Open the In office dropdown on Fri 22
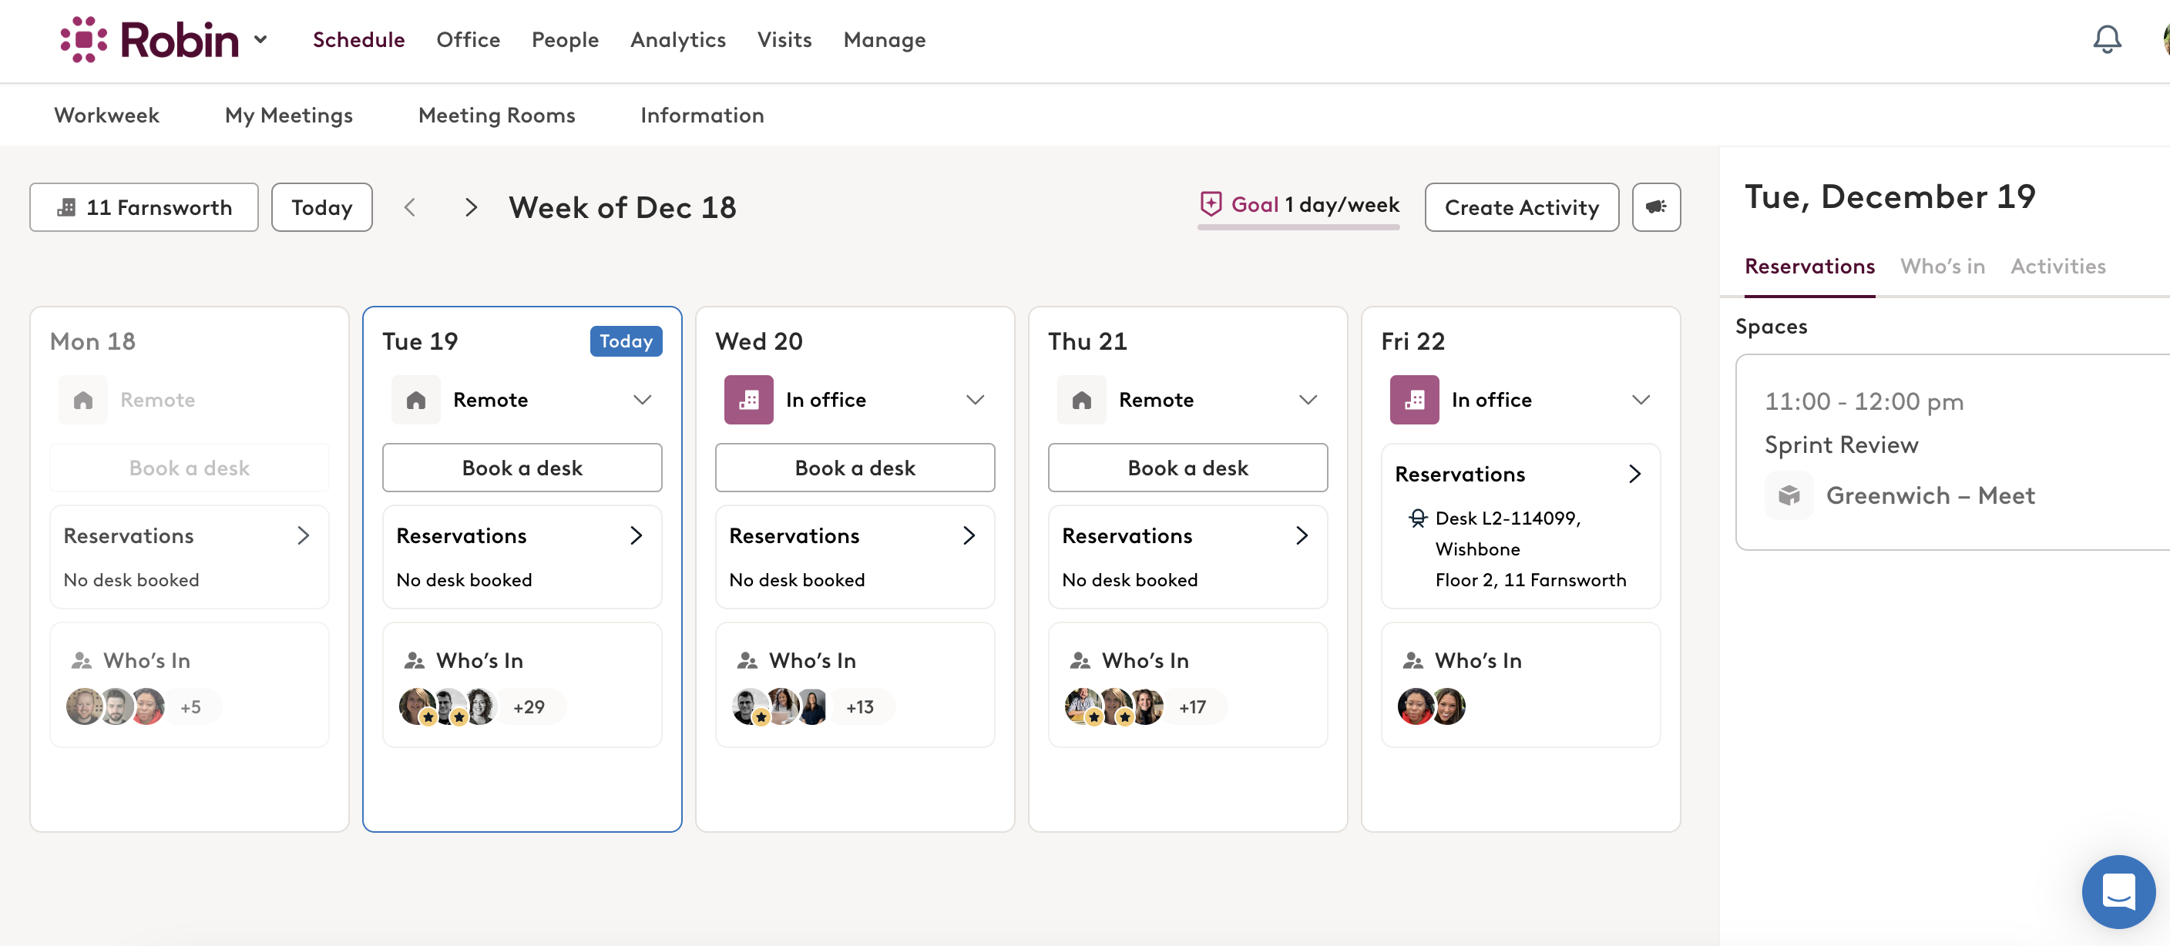The height and width of the screenshot is (946, 2170). pyautogui.click(x=1641, y=400)
